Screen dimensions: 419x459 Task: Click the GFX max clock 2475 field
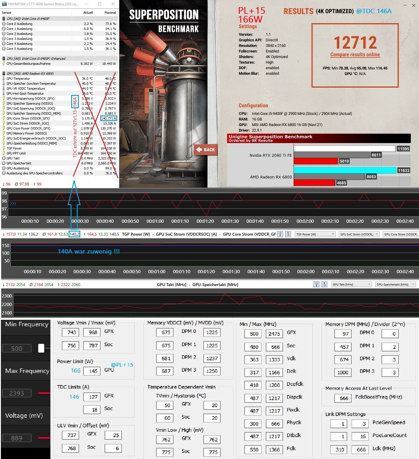(x=274, y=334)
